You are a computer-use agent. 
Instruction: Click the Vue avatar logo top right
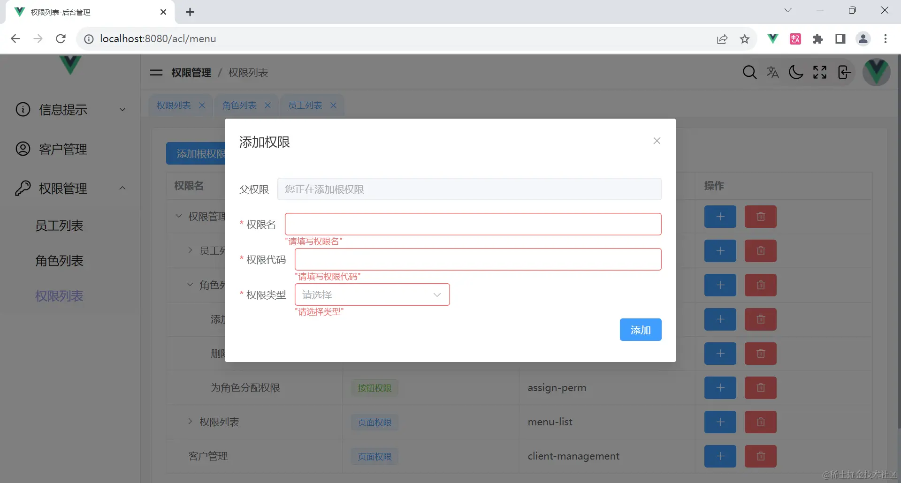[877, 72]
